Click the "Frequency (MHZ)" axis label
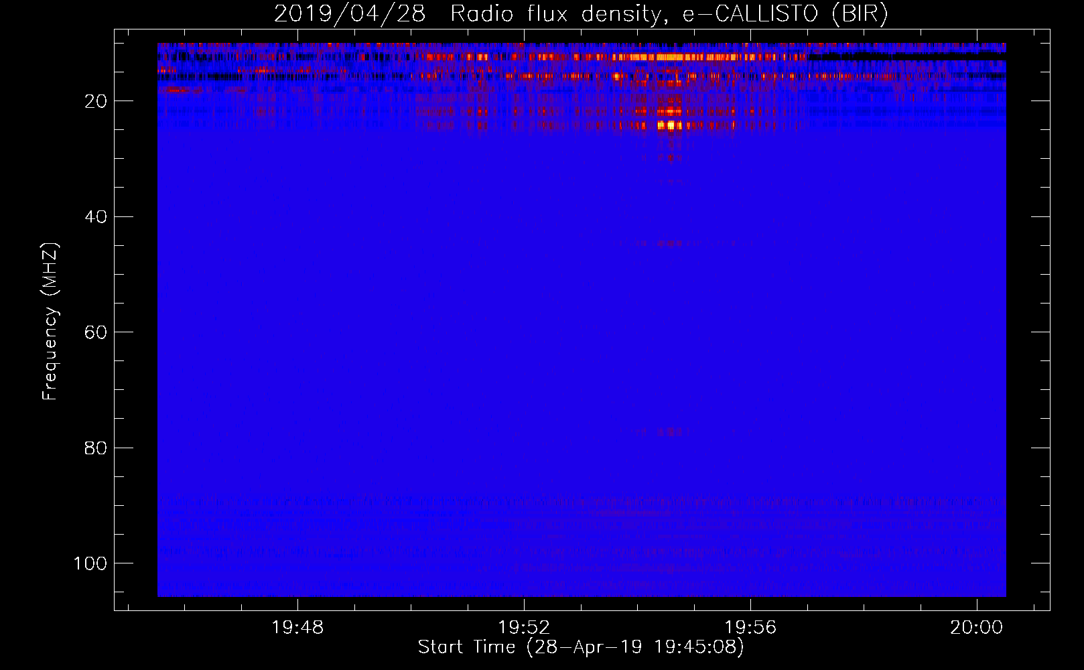The image size is (1084, 670). pyautogui.click(x=50, y=322)
